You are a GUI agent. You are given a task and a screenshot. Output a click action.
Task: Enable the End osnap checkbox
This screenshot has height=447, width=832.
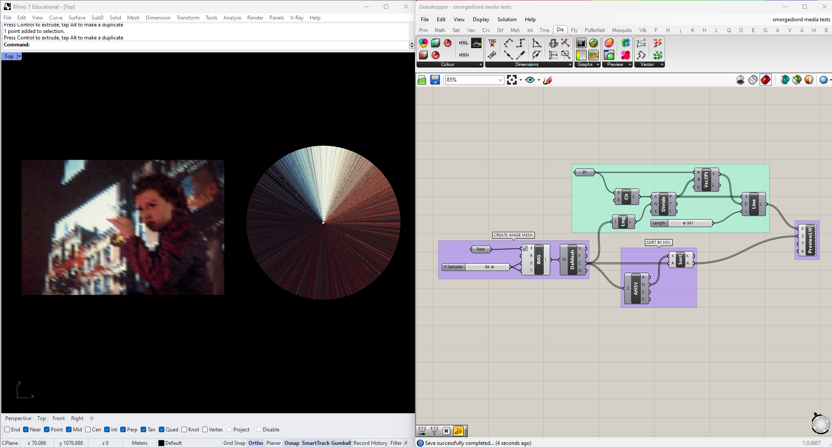[7, 430]
